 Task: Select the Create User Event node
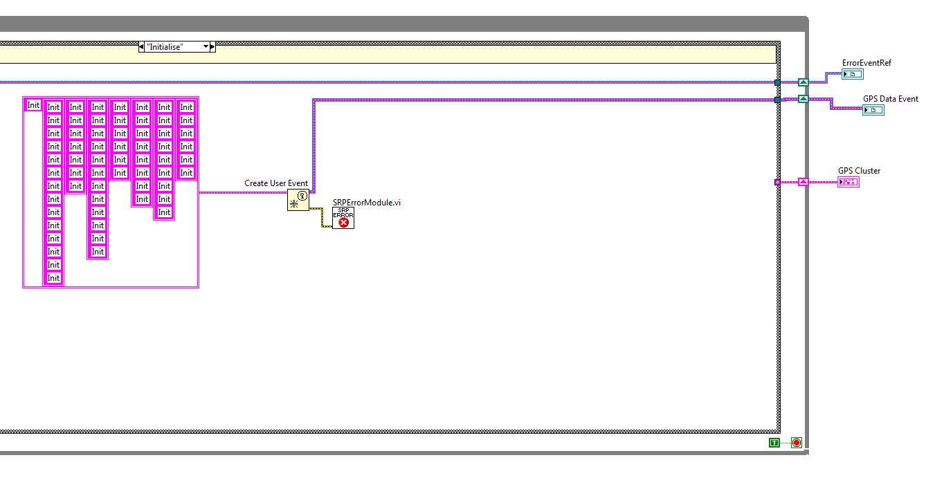(298, 200)
